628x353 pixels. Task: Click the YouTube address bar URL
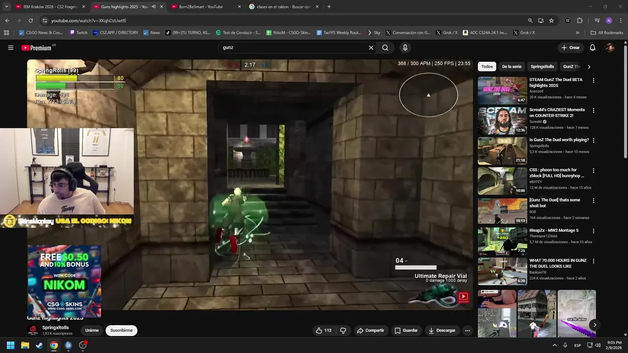coord(89,21)
